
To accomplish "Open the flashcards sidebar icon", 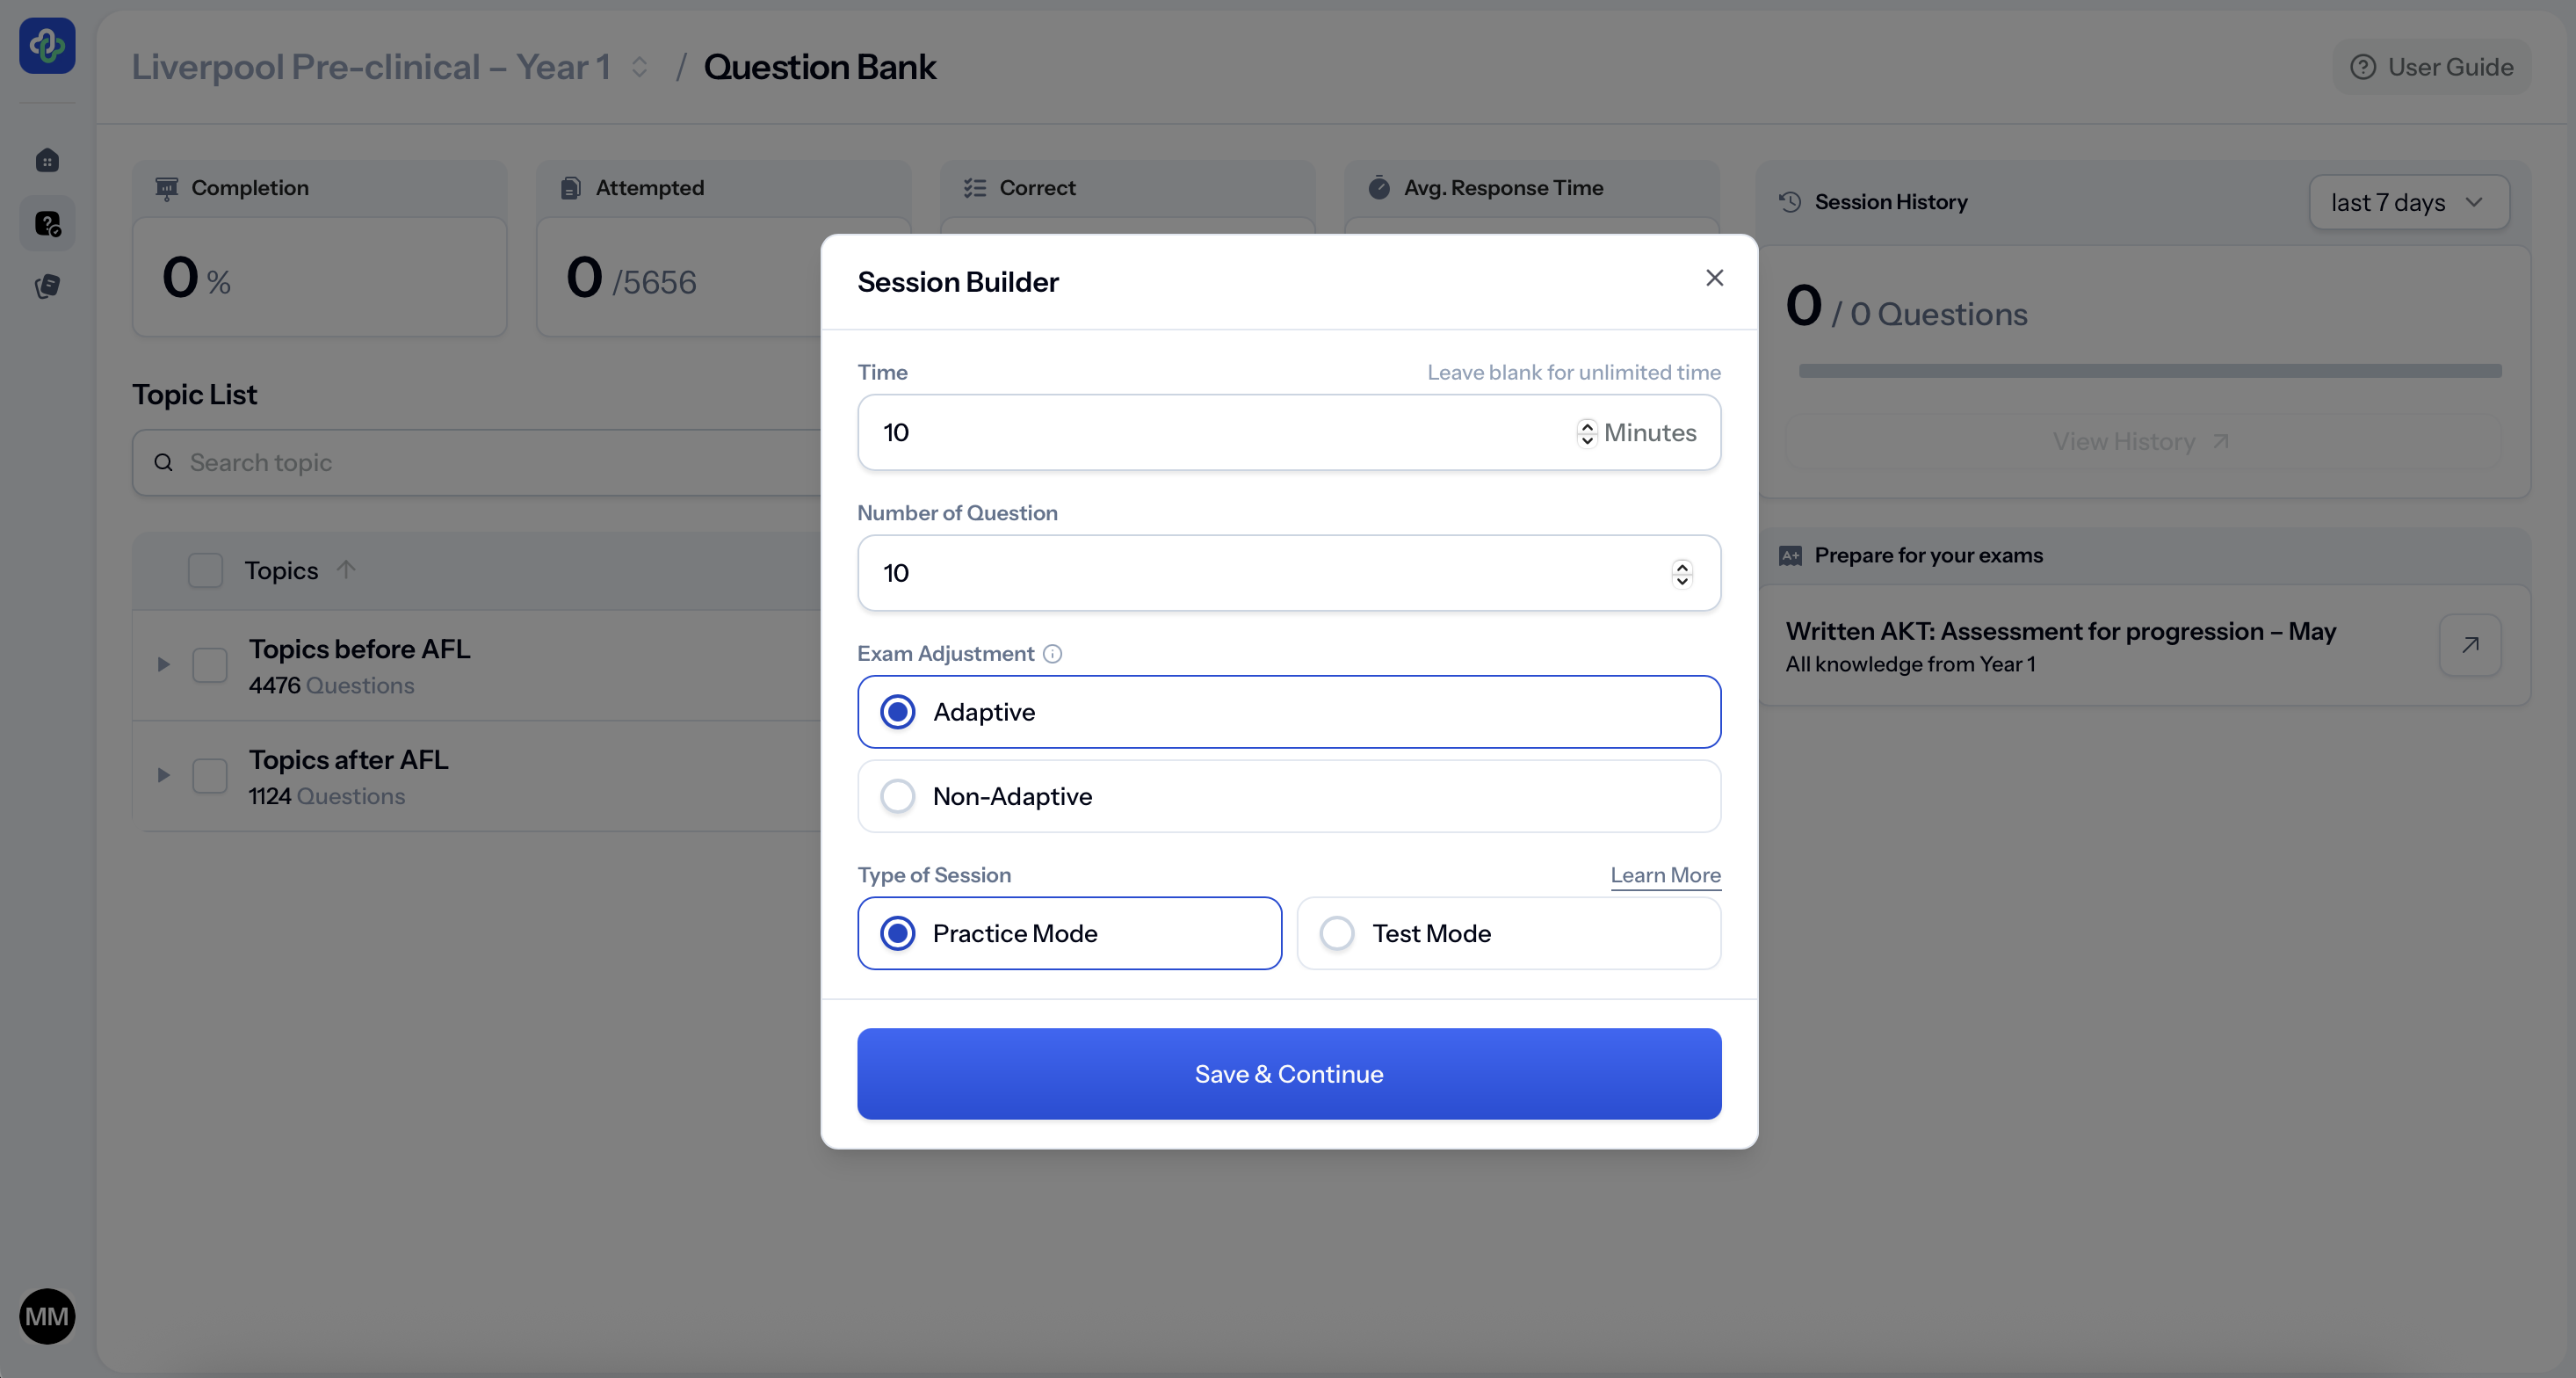I will pyautogui.click(x=47, y=287).
